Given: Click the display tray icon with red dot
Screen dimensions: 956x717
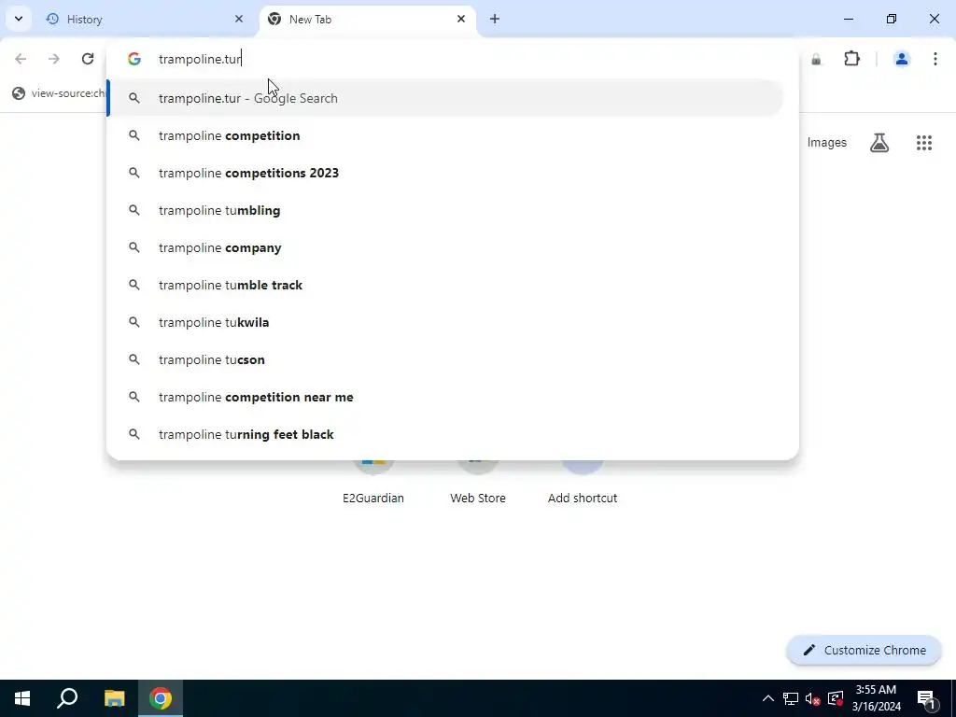Looking at the screenshot, I should [836, 698].
